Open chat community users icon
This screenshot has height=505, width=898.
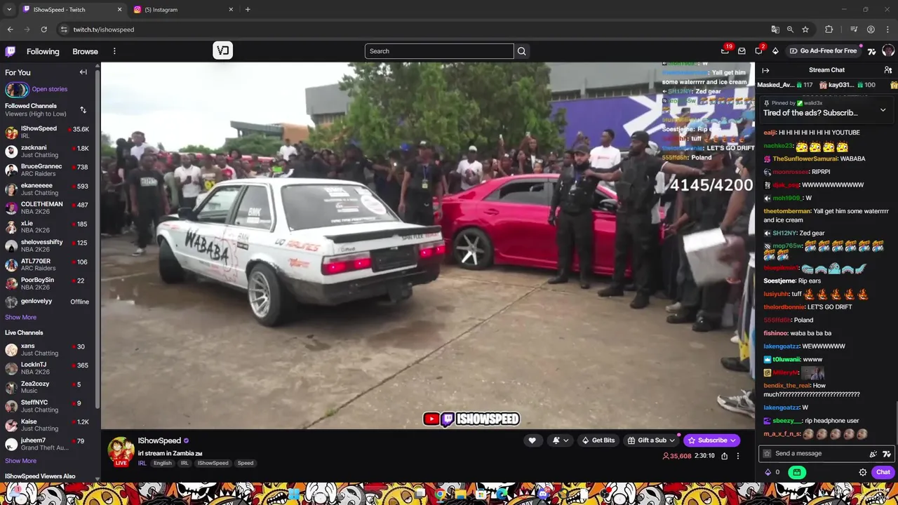888,70
